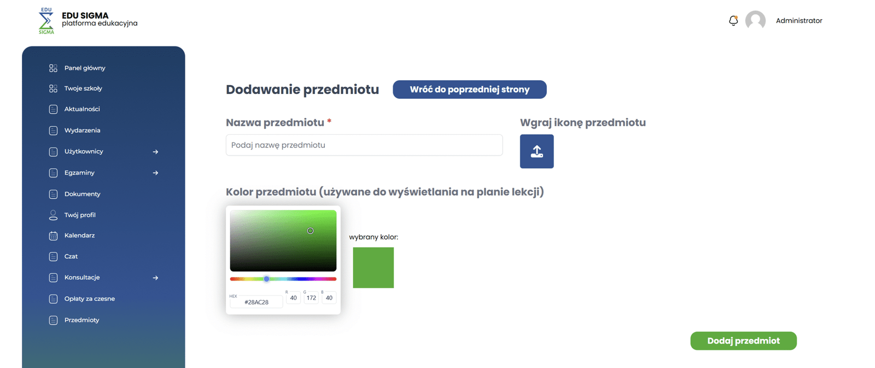
Task: Expand the Konsultacje submenu arrow
Action: (155, 278)
